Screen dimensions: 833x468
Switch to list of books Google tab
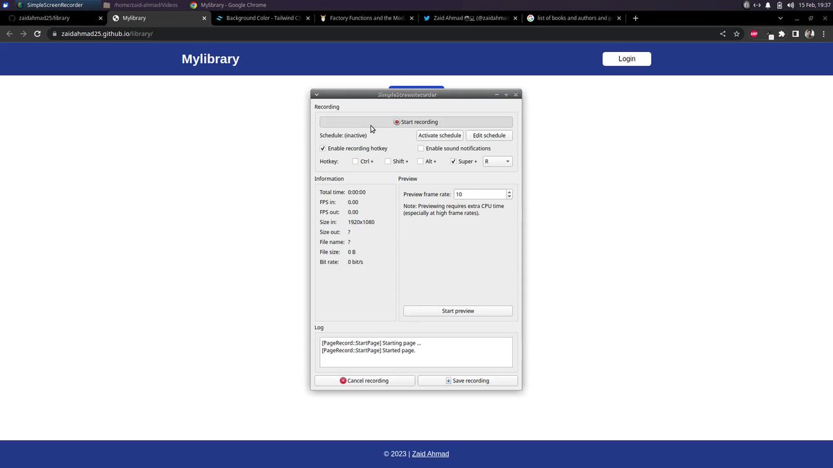[573, 18]
